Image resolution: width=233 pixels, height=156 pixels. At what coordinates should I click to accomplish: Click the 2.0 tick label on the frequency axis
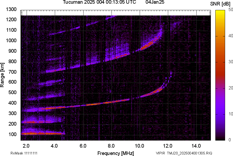point(26,146)
